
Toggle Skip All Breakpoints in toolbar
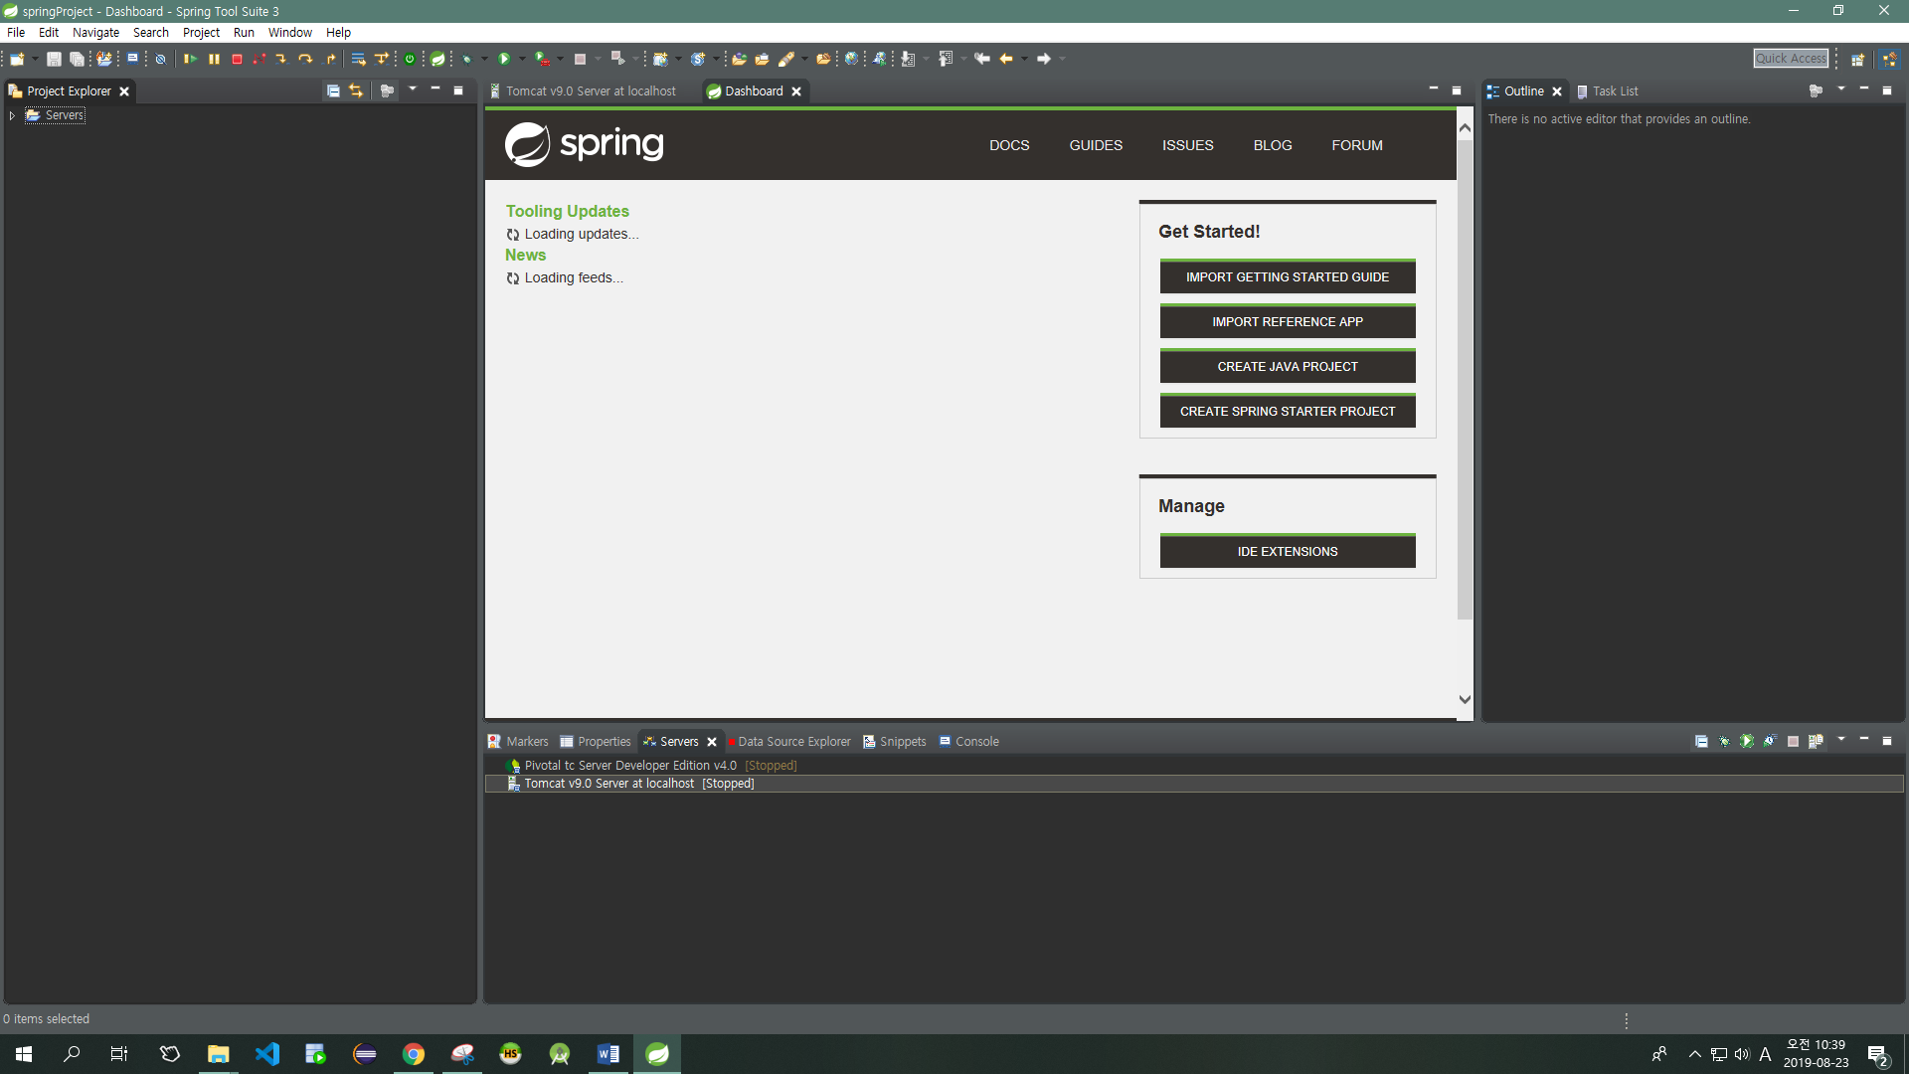160,59
